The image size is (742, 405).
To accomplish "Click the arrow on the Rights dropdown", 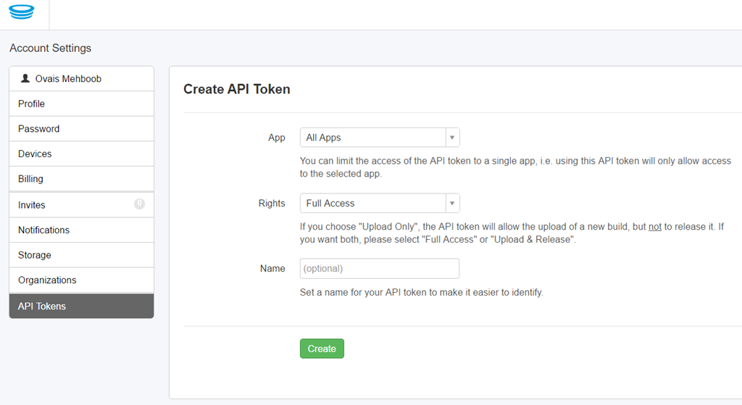I will pos(452,204).
